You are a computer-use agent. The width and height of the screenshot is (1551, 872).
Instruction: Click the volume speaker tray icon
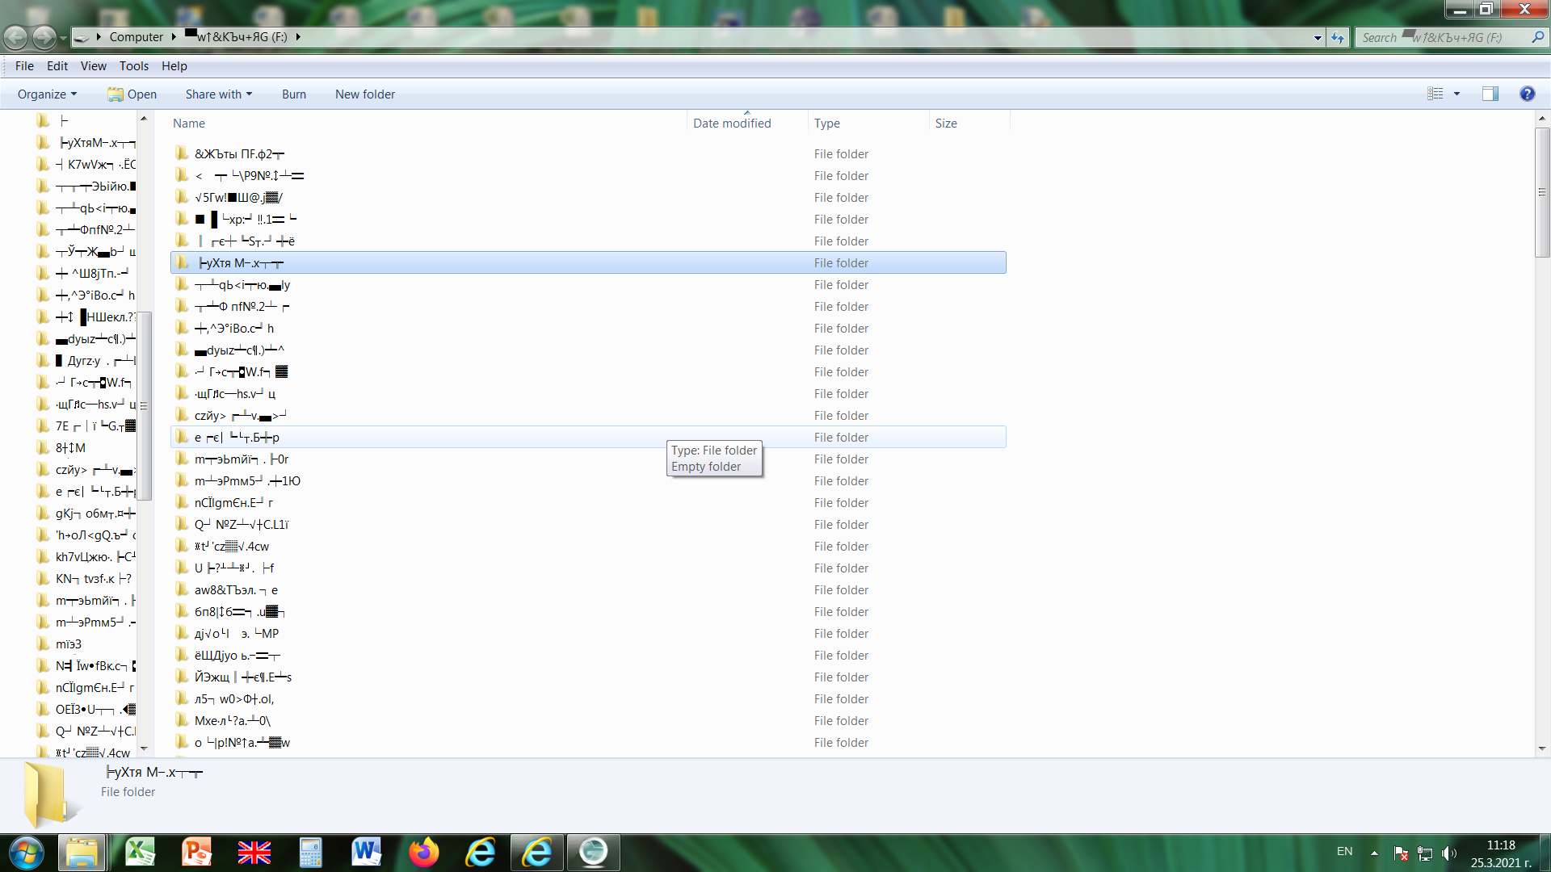tap(1448, 853)
